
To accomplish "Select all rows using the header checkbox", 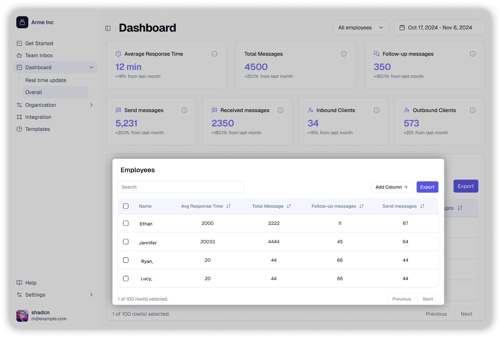I will click(126, 206).
